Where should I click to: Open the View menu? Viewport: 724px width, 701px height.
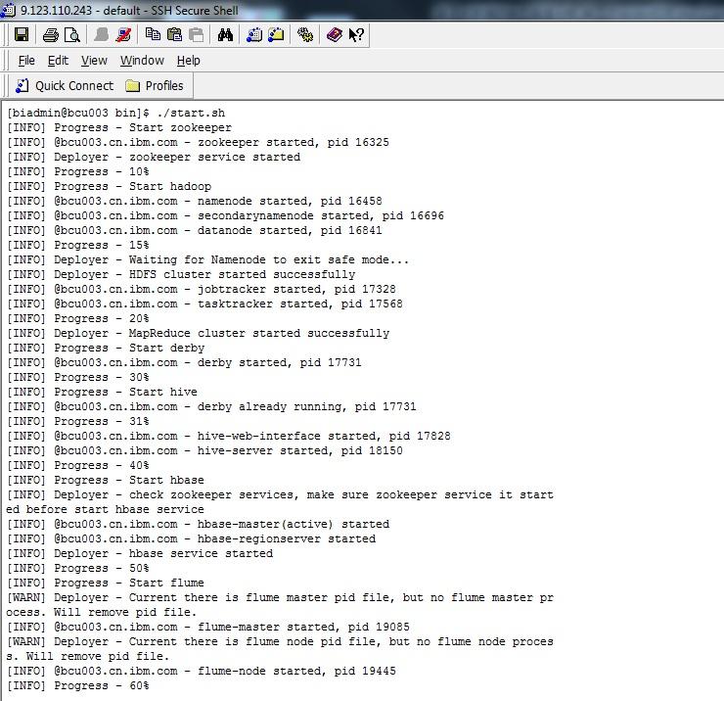pos(94,61)
